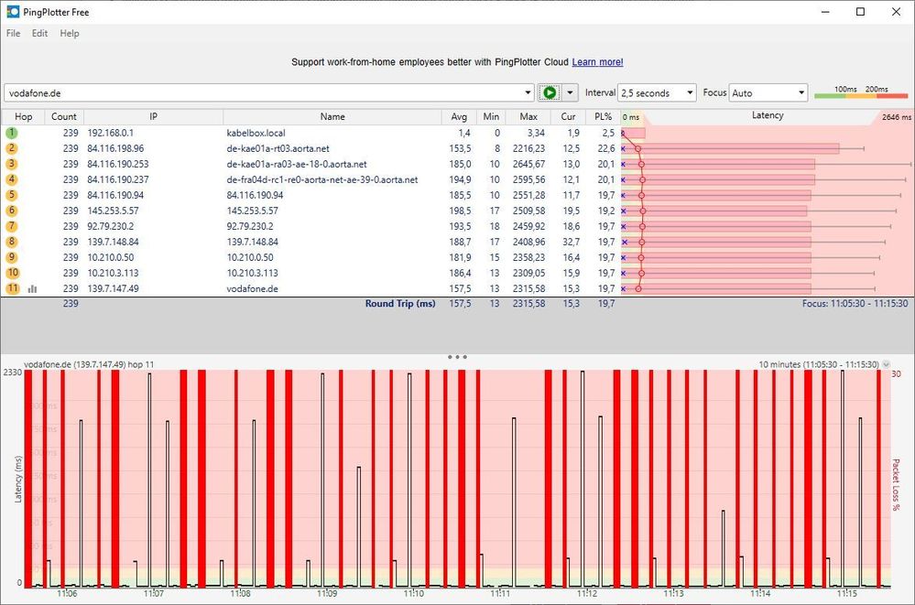Start tracing with the green play button
The width and height of the screenshot is (915, 605).
point(550,92)
